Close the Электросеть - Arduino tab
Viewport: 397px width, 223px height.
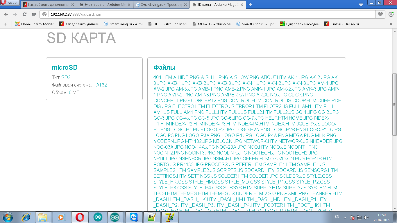pos(129,5)
